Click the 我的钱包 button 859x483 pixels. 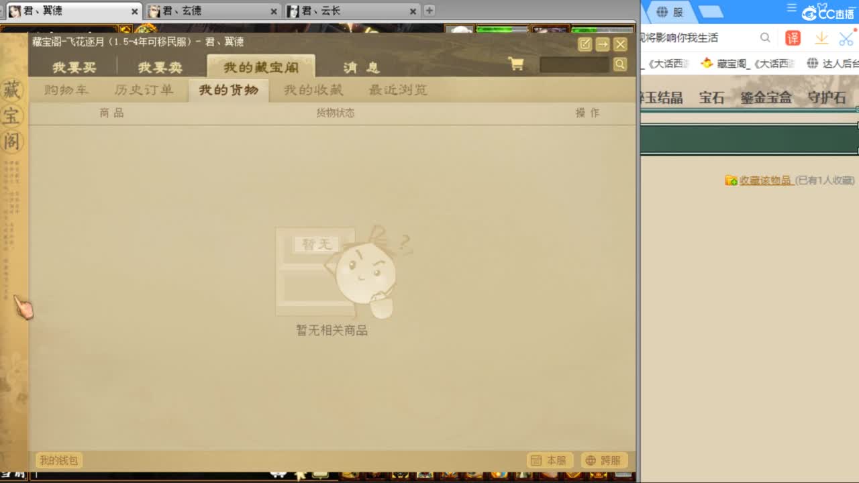[59, 460]
